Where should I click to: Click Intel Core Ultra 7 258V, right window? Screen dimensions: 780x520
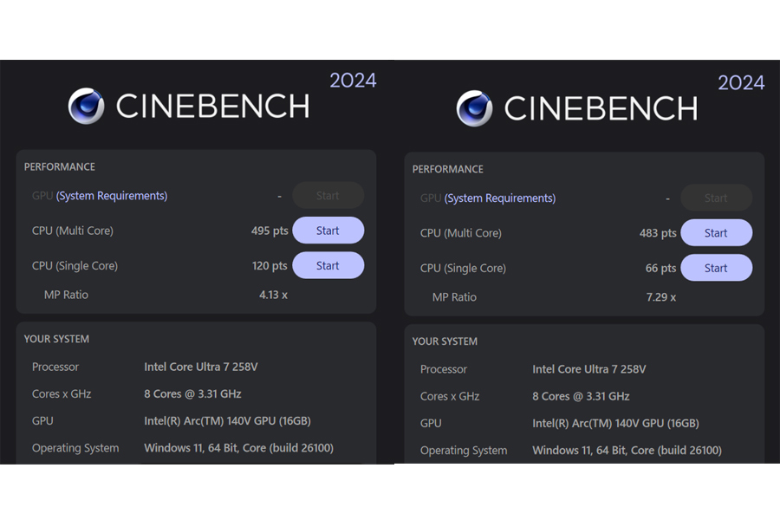[x=589, y=369]
